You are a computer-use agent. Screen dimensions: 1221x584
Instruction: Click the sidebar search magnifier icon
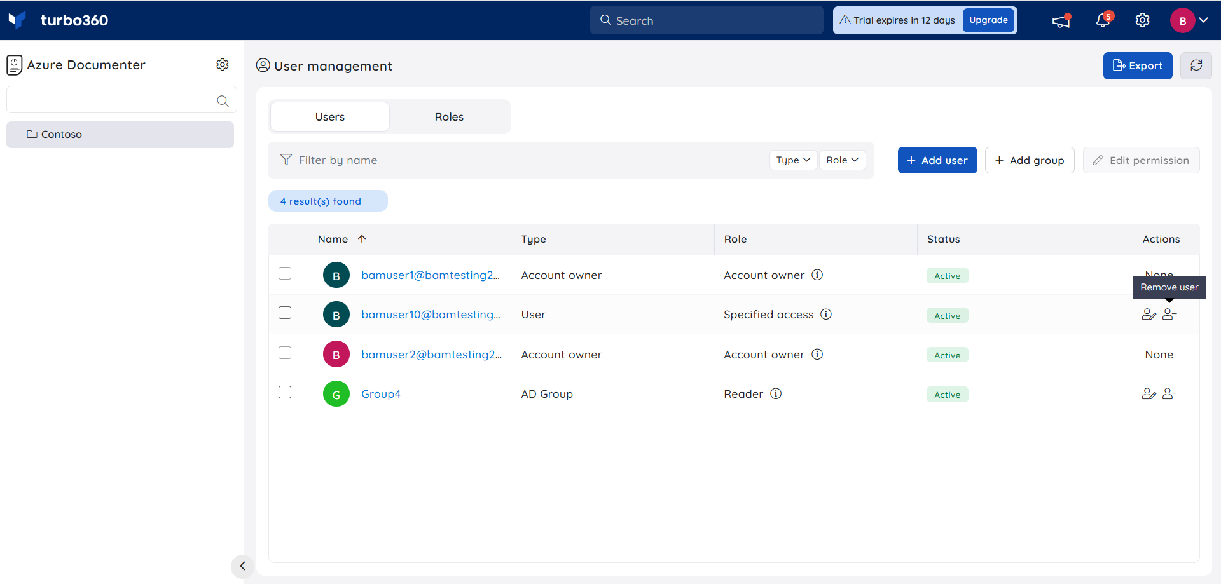coord(223,100)
